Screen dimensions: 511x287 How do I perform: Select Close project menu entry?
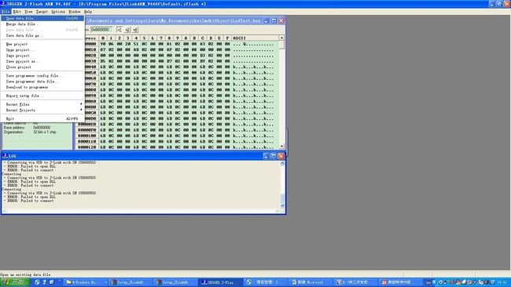coord(42,67)
